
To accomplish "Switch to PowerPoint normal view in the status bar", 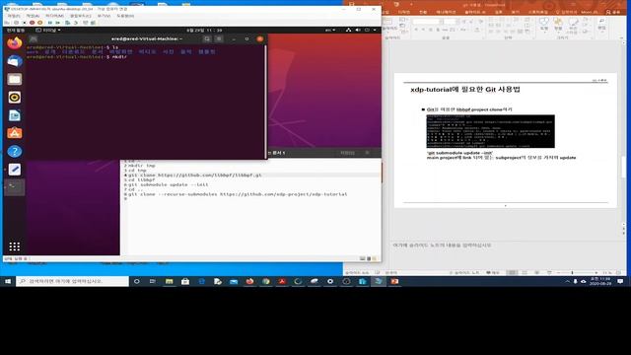I will (512, 273).
